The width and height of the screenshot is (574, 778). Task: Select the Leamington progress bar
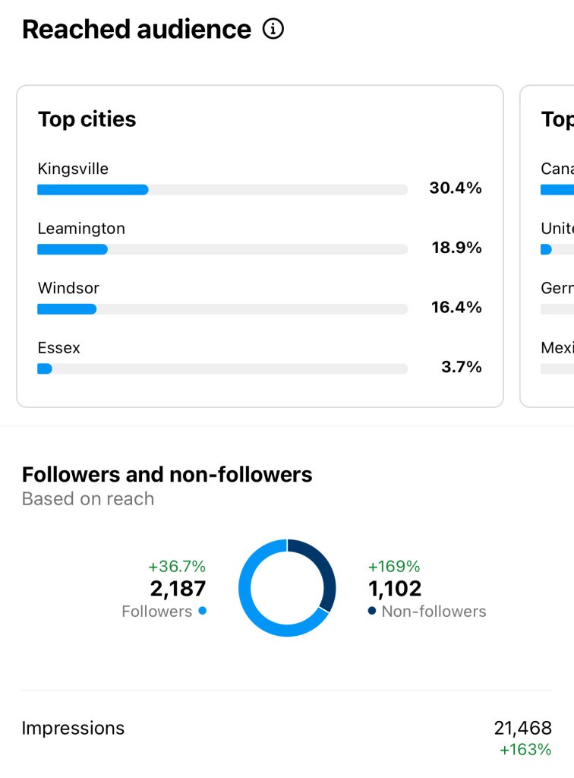pyautogui.click(x=222, y=249)
